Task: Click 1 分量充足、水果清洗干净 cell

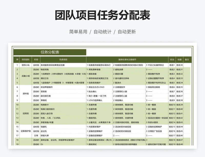Action: [99, 122]
